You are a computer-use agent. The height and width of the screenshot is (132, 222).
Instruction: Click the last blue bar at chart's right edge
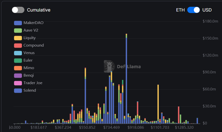pos(197,121)
